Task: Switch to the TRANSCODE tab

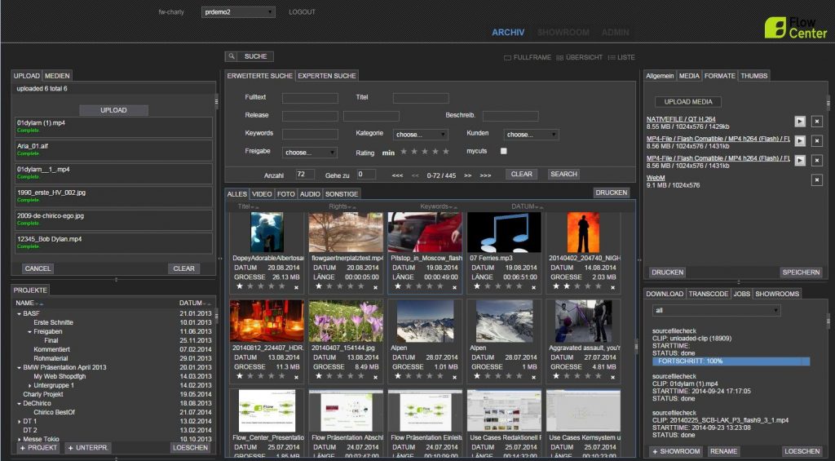Action: click(708, 294)
